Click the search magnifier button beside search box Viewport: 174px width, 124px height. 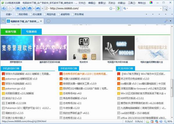(x=165, y=8)
